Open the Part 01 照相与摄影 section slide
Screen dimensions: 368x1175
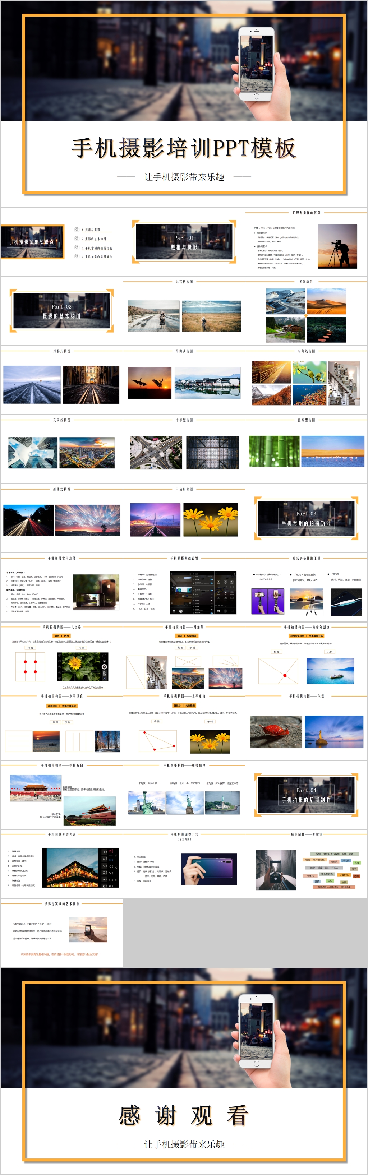(x=184, y=242)
